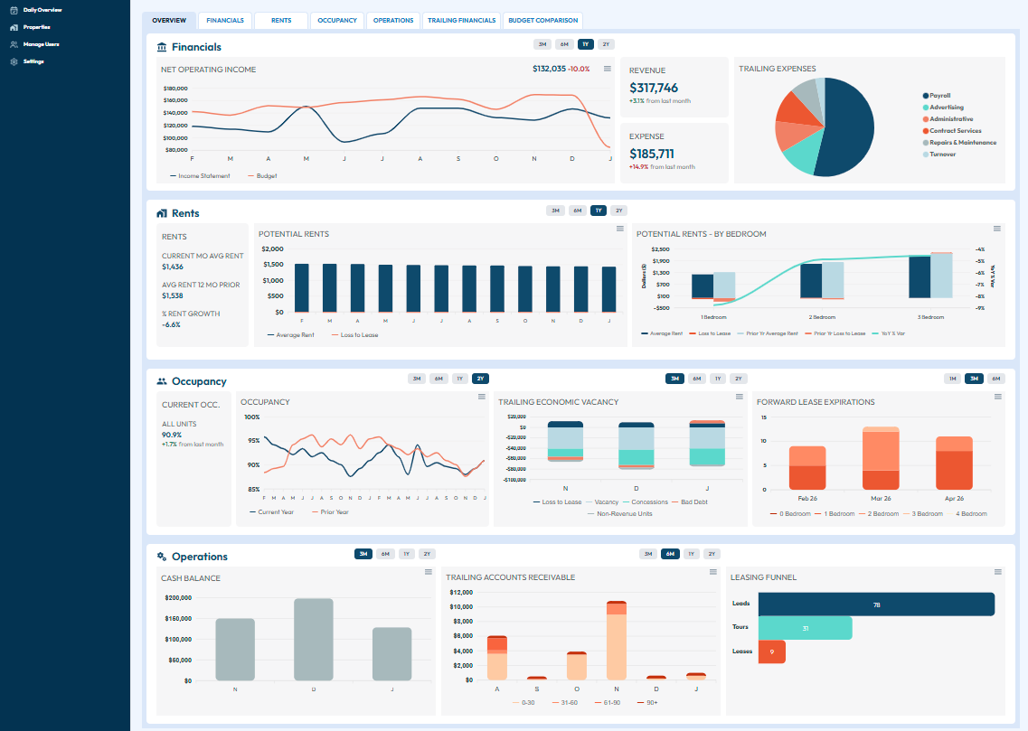
Task: Toggle Turnover legend entry
Action: tap(939, 155)
